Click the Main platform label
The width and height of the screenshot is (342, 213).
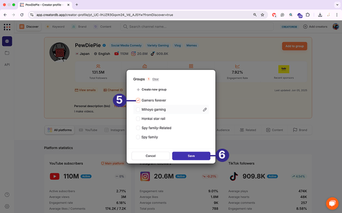pyautogui.click(x=112, y=164)
